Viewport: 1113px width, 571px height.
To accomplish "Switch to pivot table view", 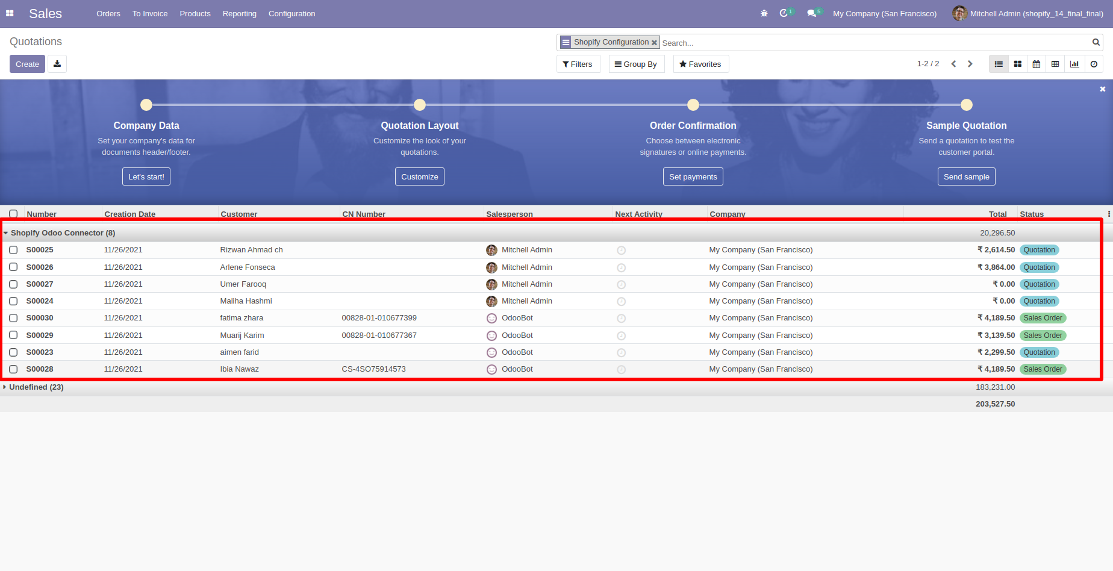I will click(x=1055, y=64).
